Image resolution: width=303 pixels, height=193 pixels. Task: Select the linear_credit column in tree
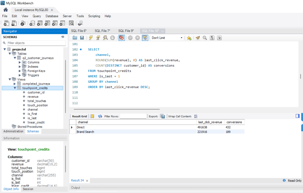(x=36, y=123)
